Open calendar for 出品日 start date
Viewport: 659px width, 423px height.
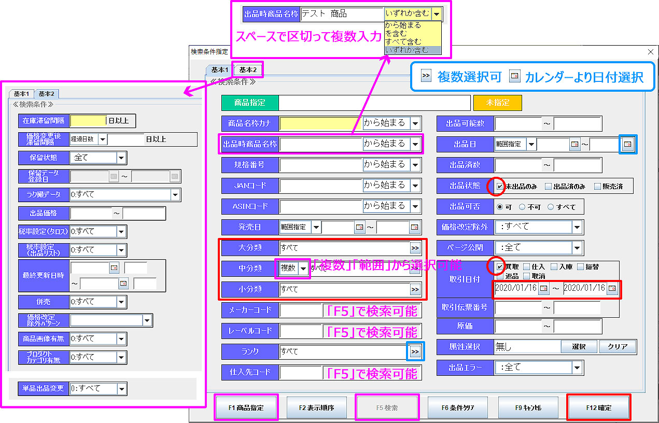[x=574, y=144]
